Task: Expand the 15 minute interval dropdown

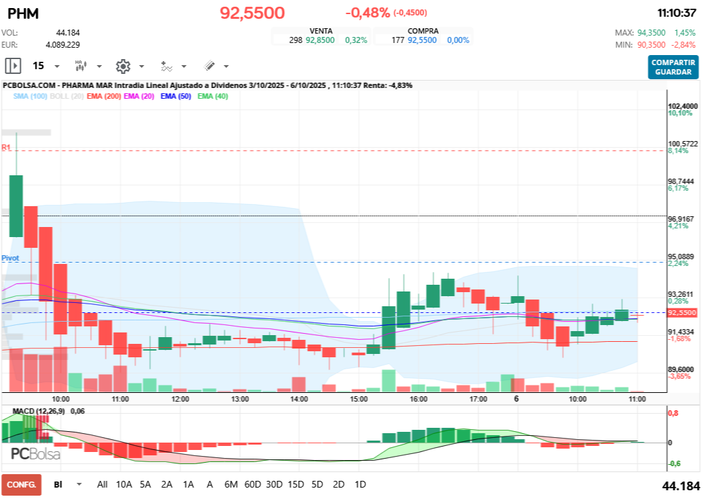Action: pyautogui.click(x=56, y=66)
